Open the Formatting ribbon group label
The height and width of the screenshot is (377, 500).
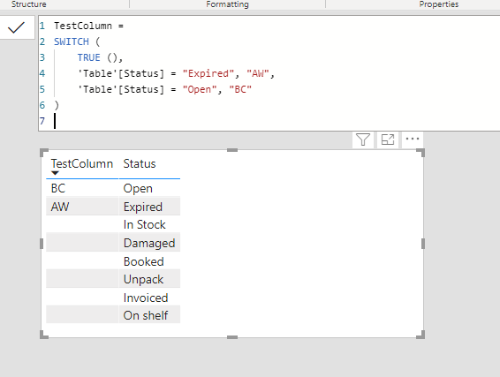click(227, 4)
